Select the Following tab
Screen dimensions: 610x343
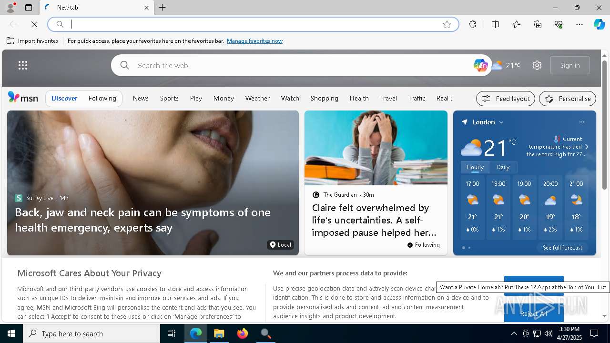coord(102,98)
